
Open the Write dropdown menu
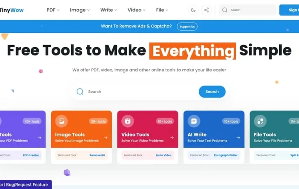click(x=109, y=10)
